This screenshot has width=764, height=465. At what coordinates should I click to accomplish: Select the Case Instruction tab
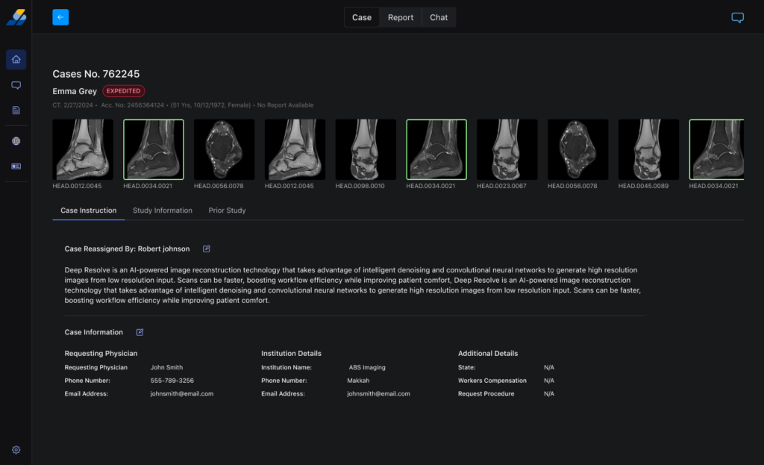pyautogui.click(x=88, y=210)
